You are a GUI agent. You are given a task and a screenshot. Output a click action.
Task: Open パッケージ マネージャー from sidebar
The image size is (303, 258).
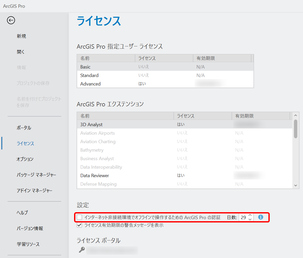click(36, 175)
